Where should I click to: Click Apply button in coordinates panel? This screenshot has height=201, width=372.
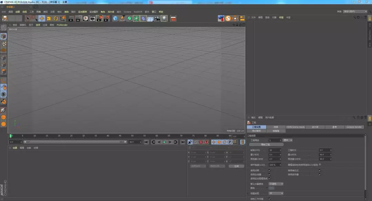coord(237,166)
